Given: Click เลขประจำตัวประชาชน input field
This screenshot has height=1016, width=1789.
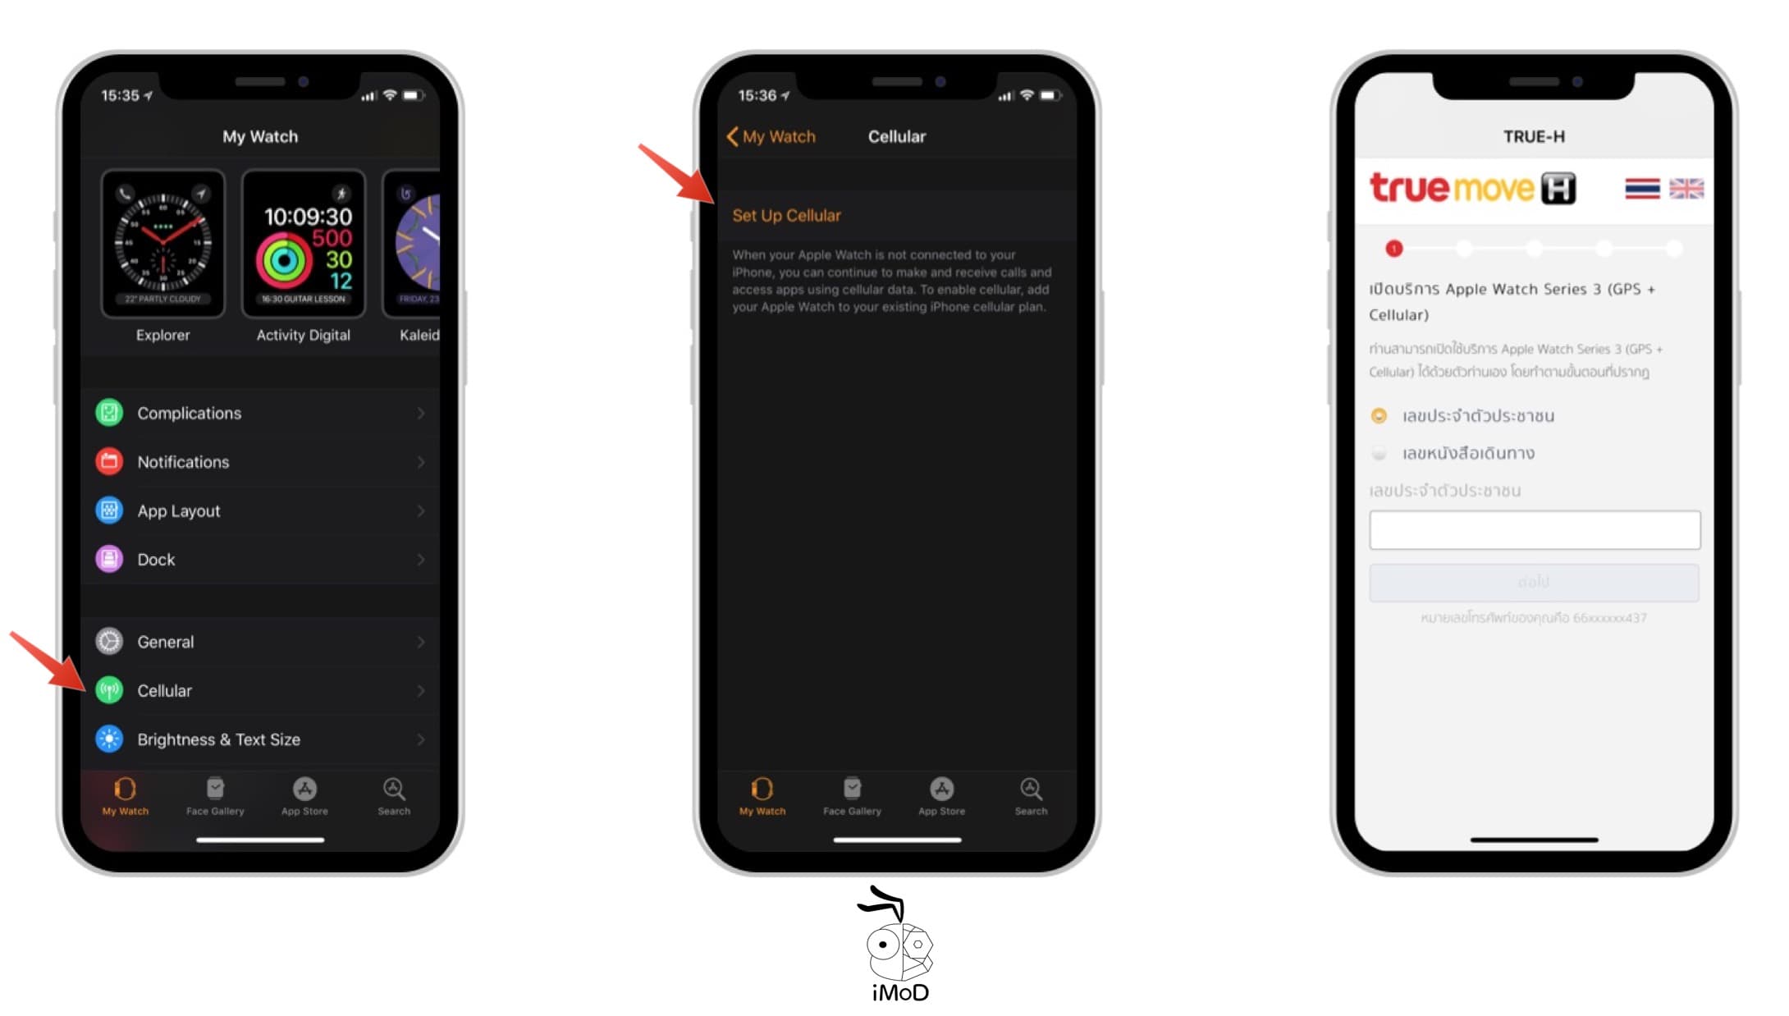Looking at the screenshot, I should [x=1536, y=529].
